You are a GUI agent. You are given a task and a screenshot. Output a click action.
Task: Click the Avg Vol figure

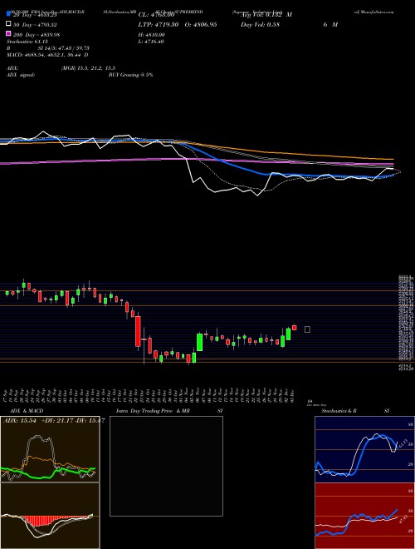(x=266, y=15)
